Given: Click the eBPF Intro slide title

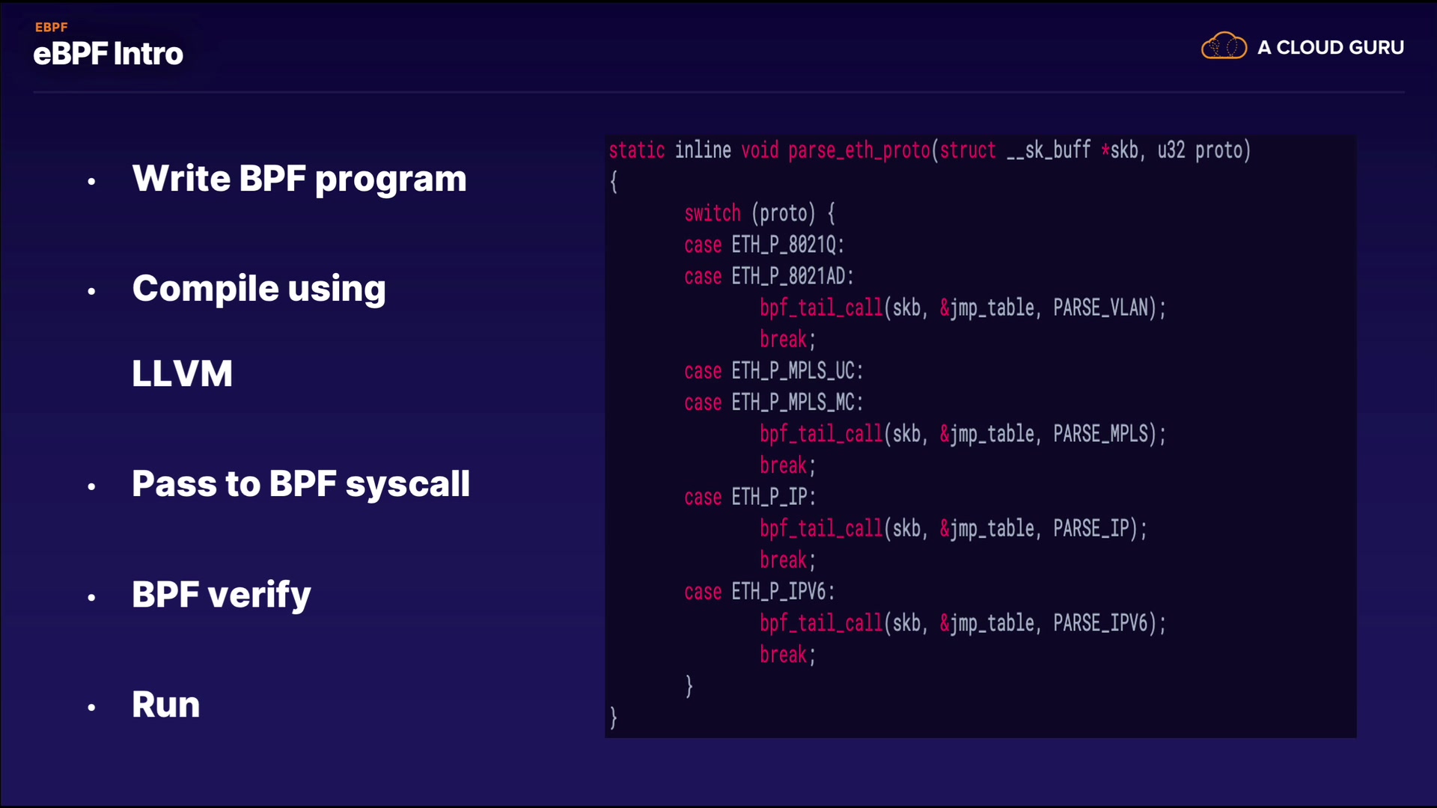Looking at the screenshot, I should coord(109,54).
